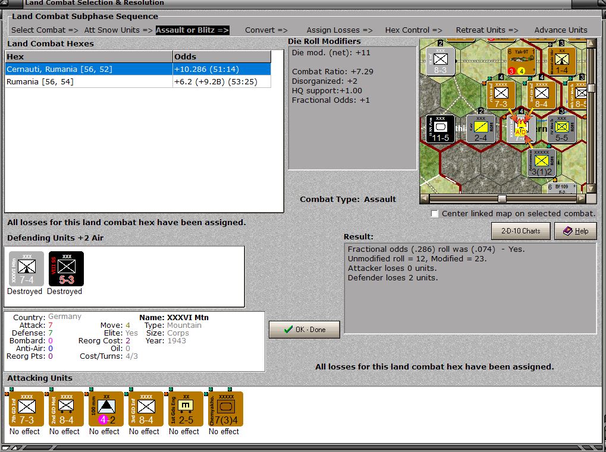
Task: Click the Odds column header
Action: [222, 57]
